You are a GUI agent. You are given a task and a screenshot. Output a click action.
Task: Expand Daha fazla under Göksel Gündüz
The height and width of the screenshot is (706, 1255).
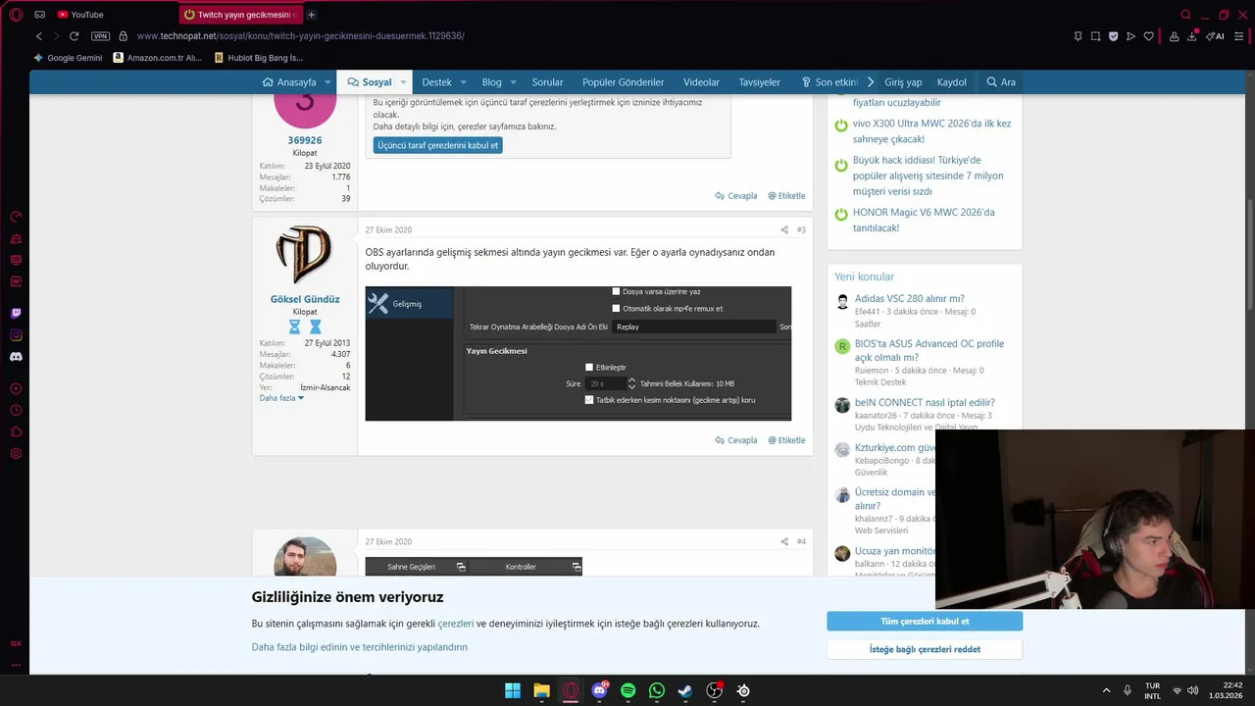281,398
